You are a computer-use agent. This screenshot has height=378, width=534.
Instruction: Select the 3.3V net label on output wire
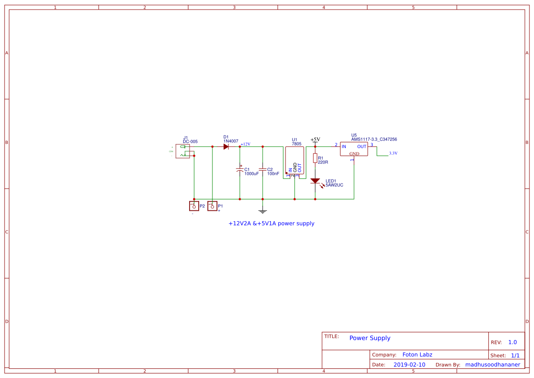[392, 153]
